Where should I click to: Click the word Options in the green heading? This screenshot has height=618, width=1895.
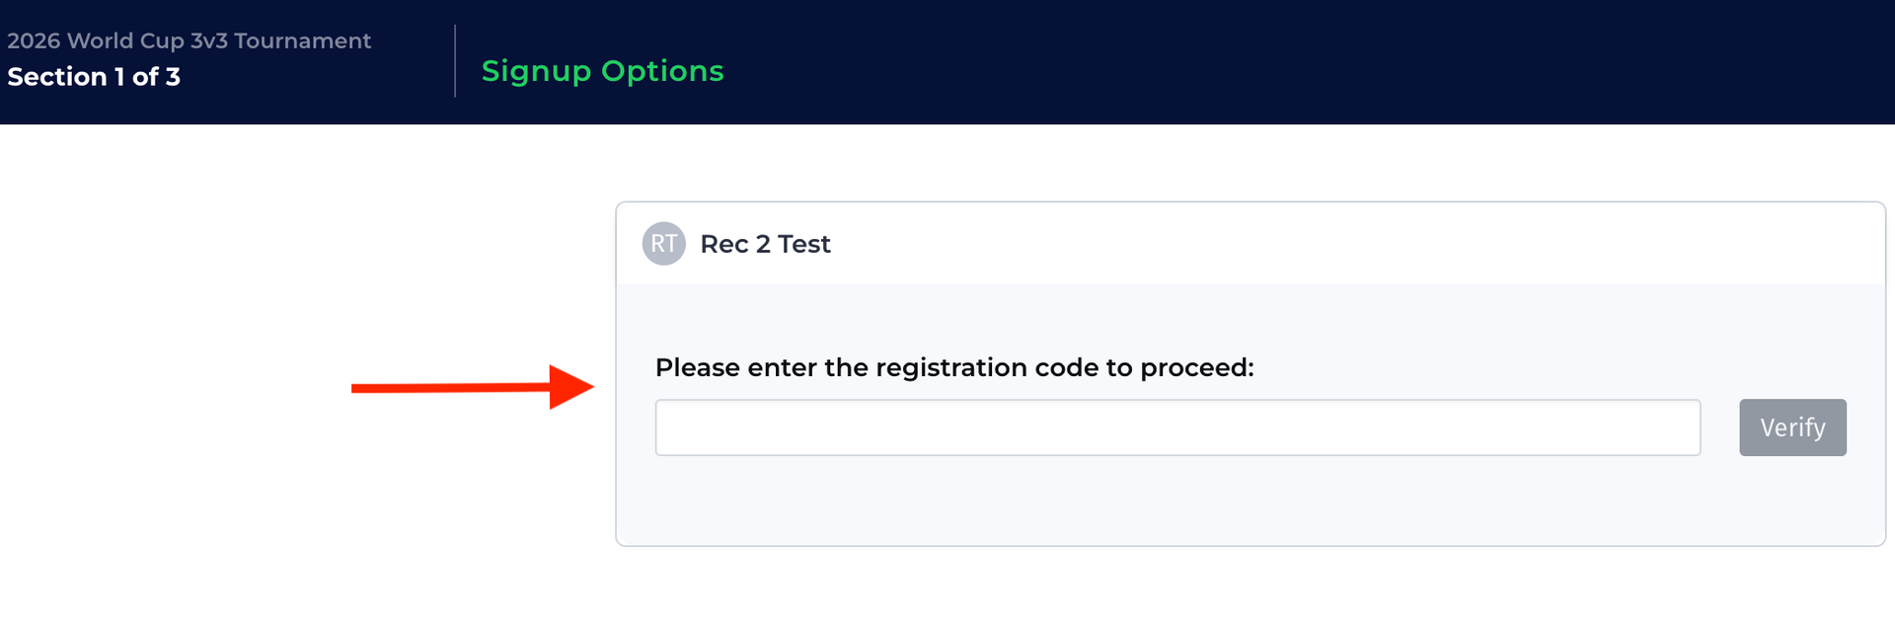click(662, 71)
